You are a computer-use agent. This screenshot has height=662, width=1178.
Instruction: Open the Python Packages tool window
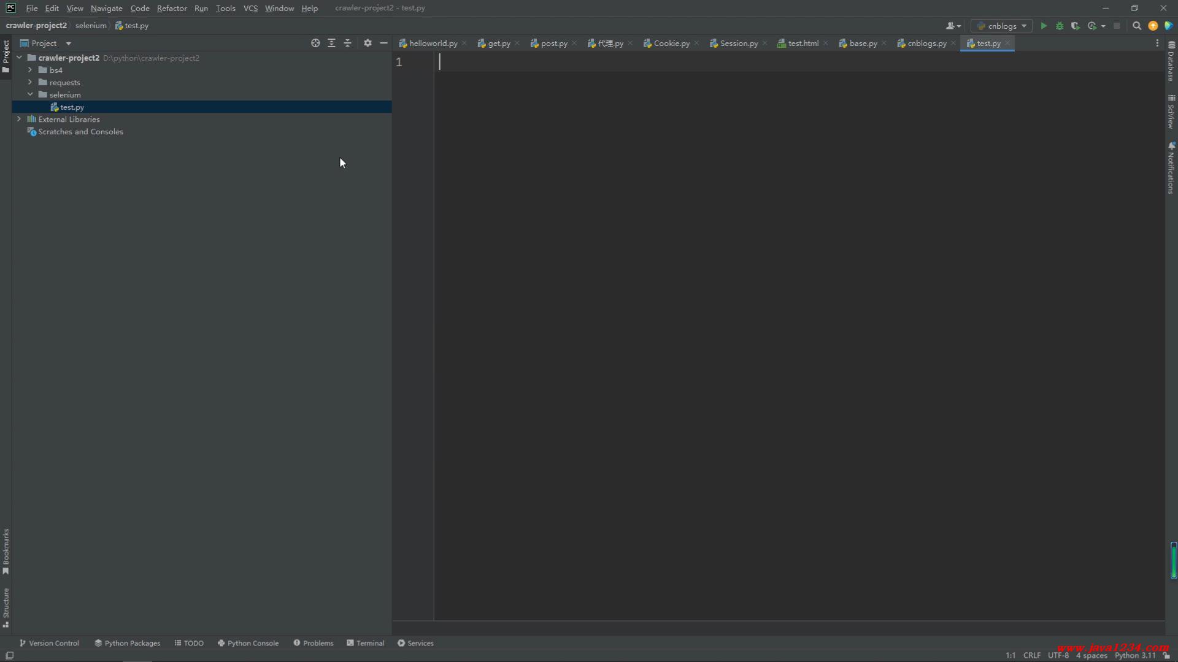(x=127, y=643)
